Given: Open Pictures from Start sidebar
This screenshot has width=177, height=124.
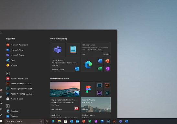Looking at the screenshot, I should (x=1, y=103).
